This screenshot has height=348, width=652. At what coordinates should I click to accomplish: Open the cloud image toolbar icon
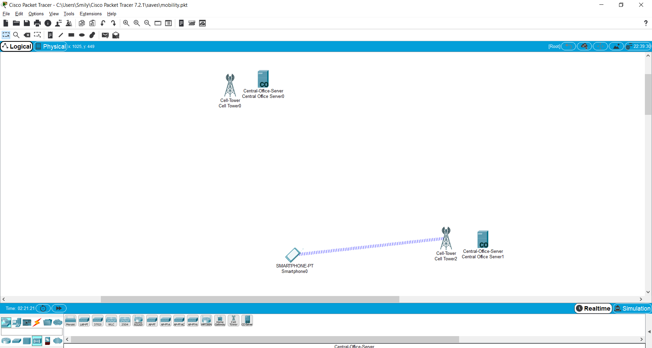tap(202, 23)
